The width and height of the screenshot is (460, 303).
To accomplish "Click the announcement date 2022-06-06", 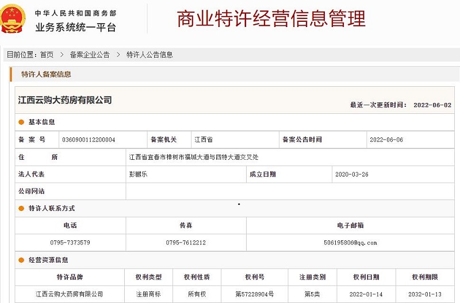I will (x=386, y=140).
